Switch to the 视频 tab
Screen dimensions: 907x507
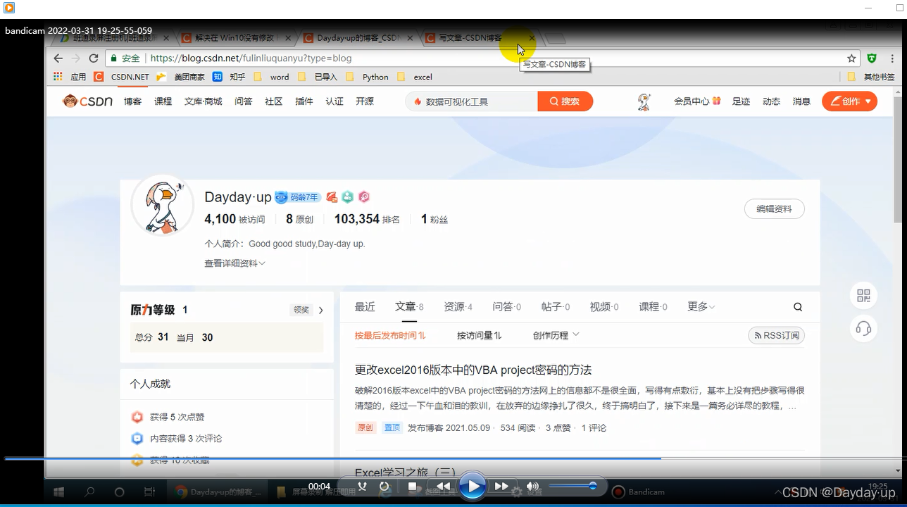point(604,307)
